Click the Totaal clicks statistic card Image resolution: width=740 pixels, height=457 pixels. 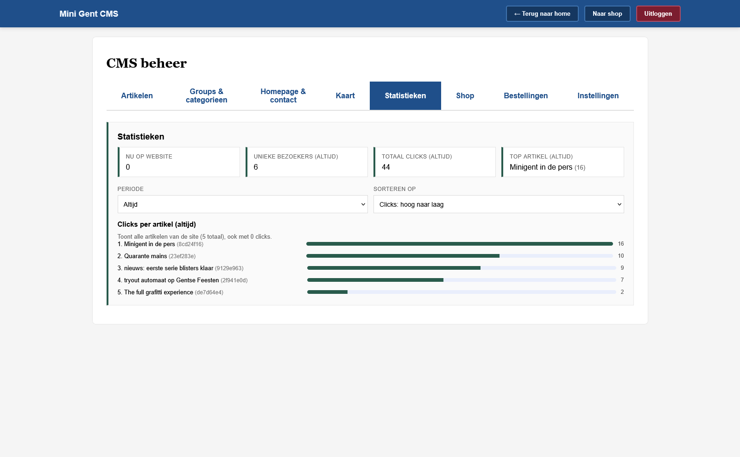tap(435, 162)
